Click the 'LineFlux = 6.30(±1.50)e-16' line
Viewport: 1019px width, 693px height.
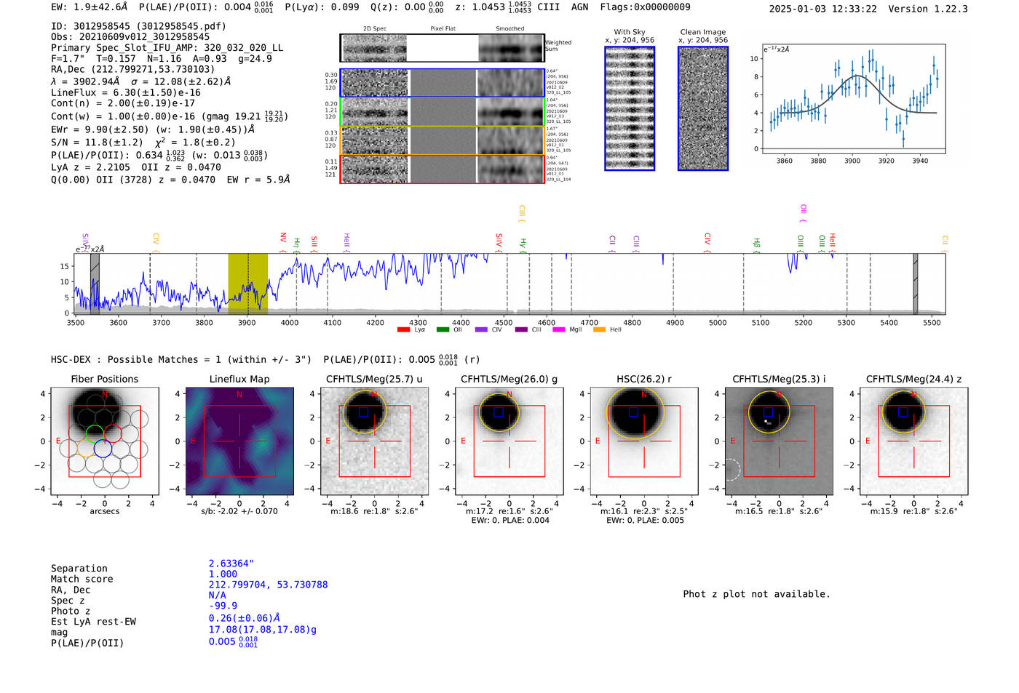[126, 92]
